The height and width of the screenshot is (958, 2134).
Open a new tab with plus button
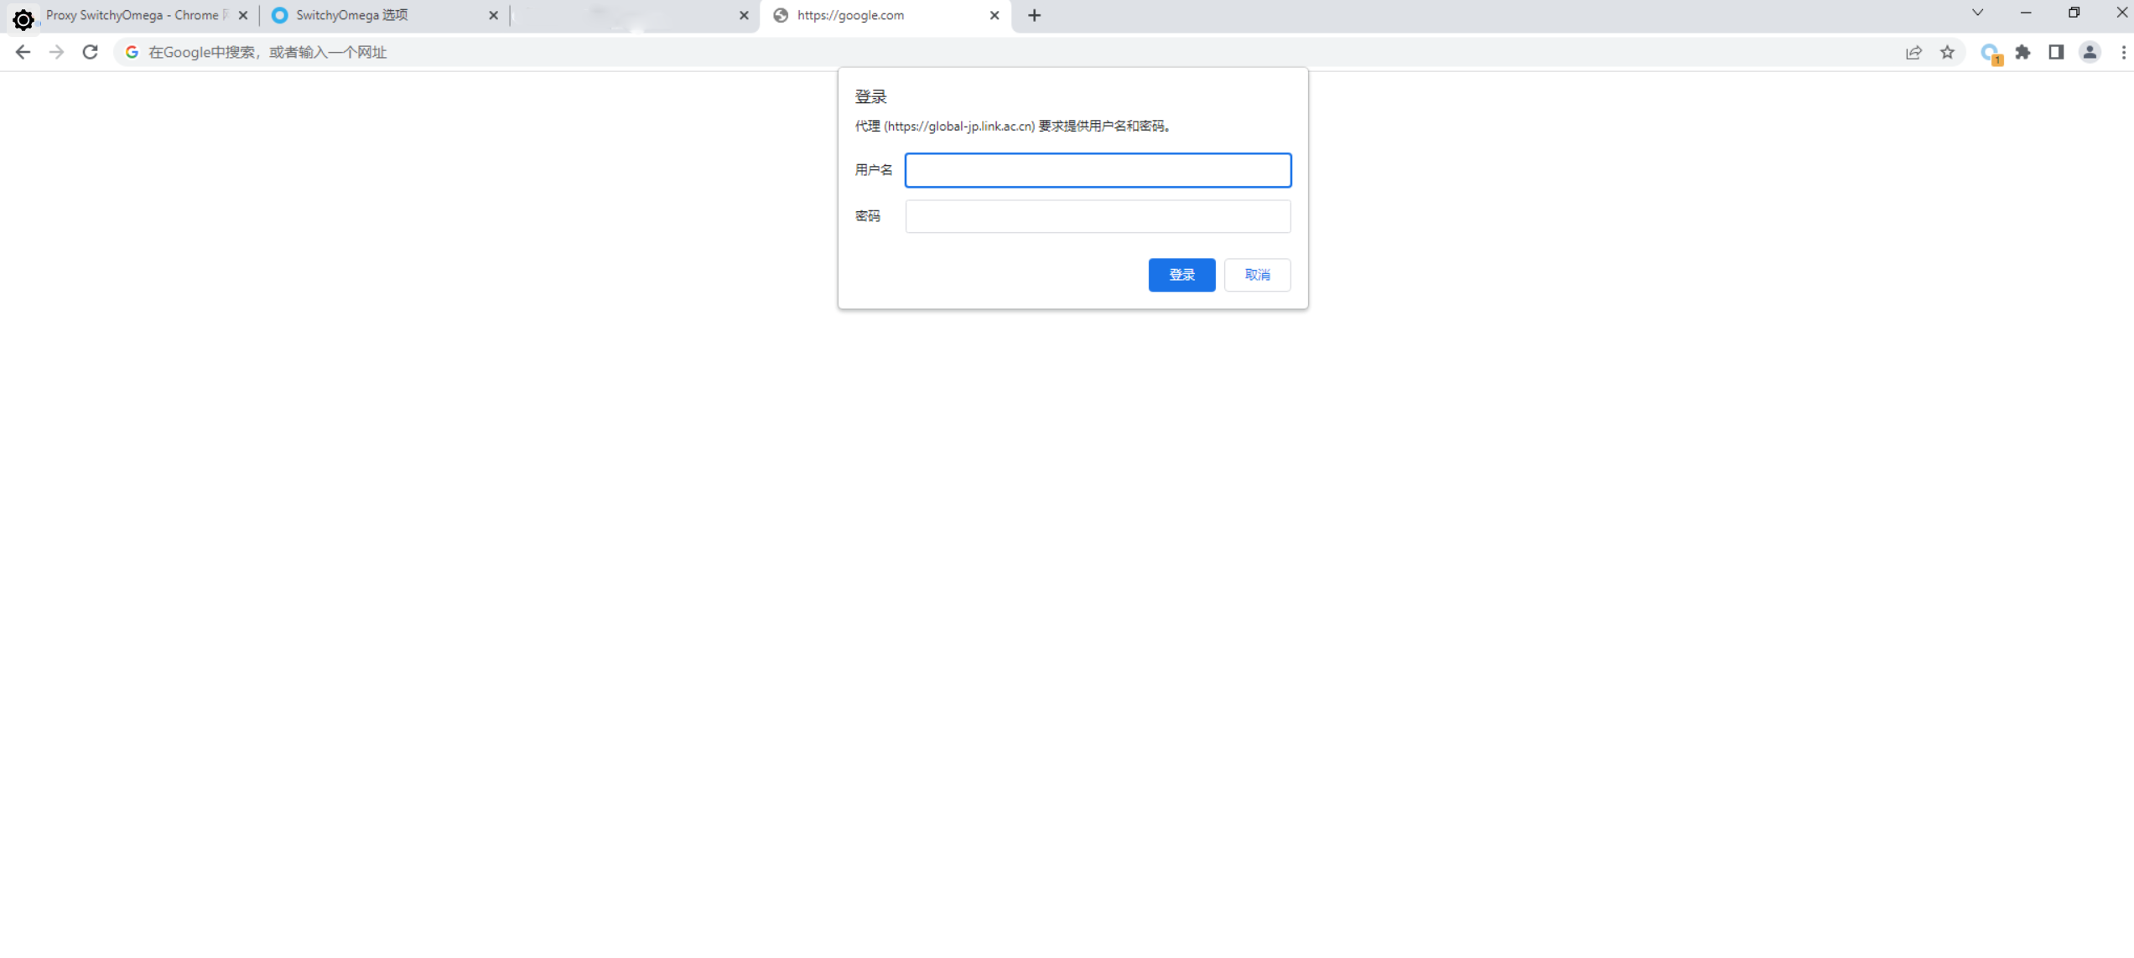1035,15
